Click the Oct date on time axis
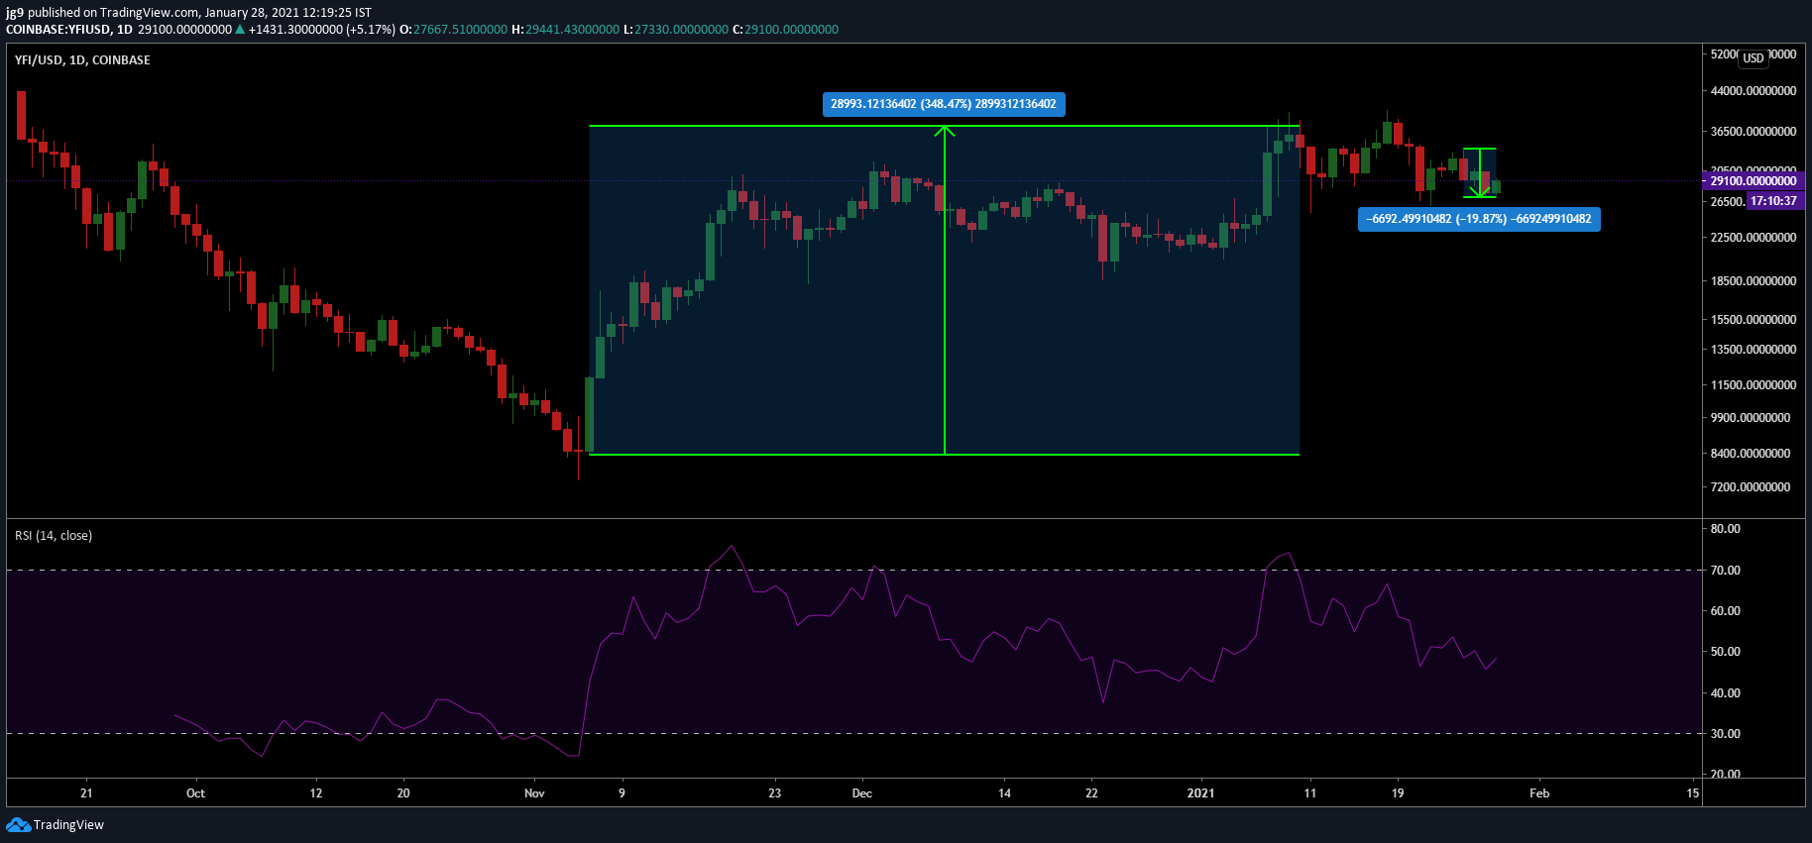Image resolution: width=1812 pixels, height=843 pixels. coord(195,793)
